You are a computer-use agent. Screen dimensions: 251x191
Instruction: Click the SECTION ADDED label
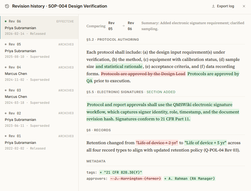(x=161, y=92)
